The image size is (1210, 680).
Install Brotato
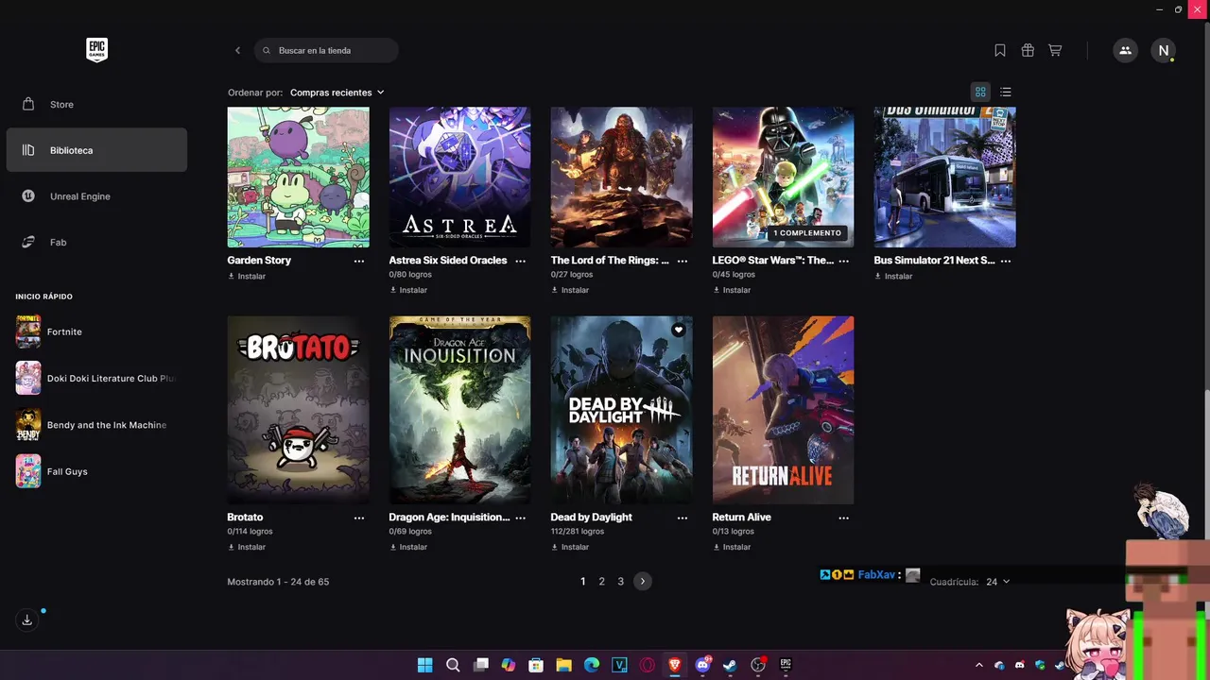247,547
